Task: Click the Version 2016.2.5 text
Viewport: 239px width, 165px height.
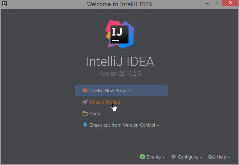Action: click(119, 74)
